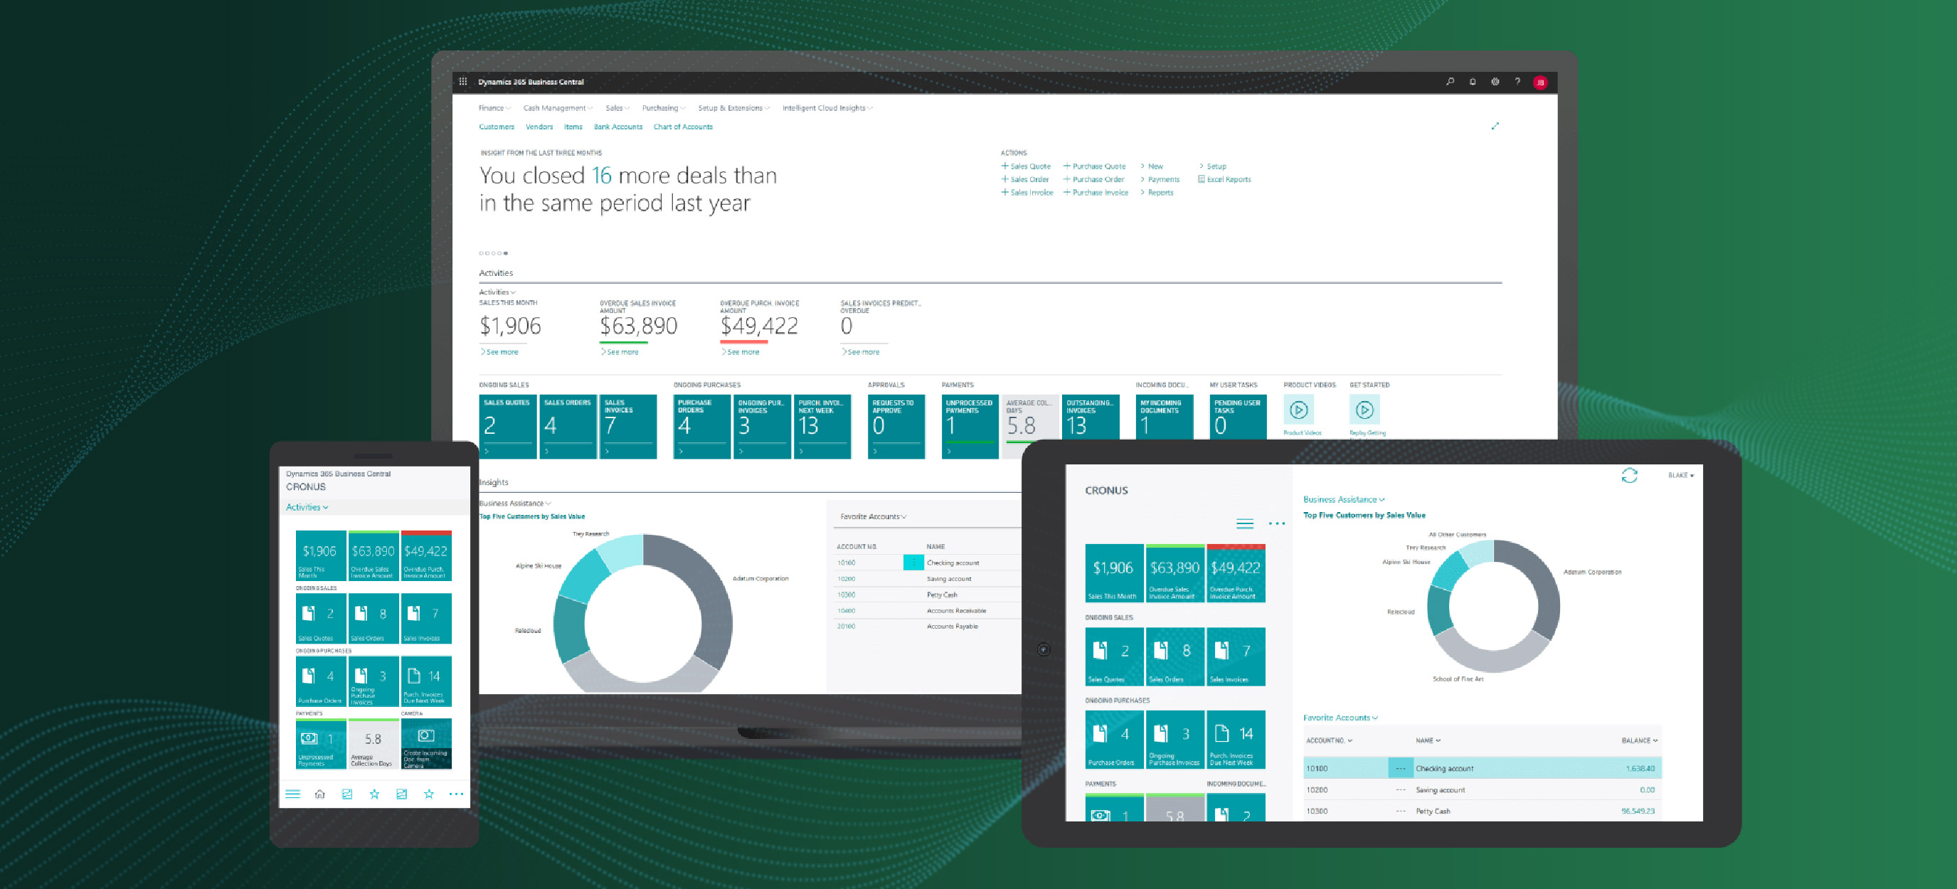The image size is (1957, 889).
Task: Open the hamburger menu on the phone
Action: tap(292, 794)
